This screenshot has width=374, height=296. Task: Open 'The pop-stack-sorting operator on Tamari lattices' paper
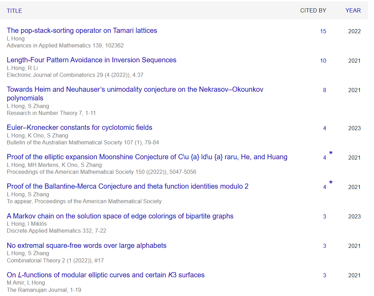tap(82, 30)
